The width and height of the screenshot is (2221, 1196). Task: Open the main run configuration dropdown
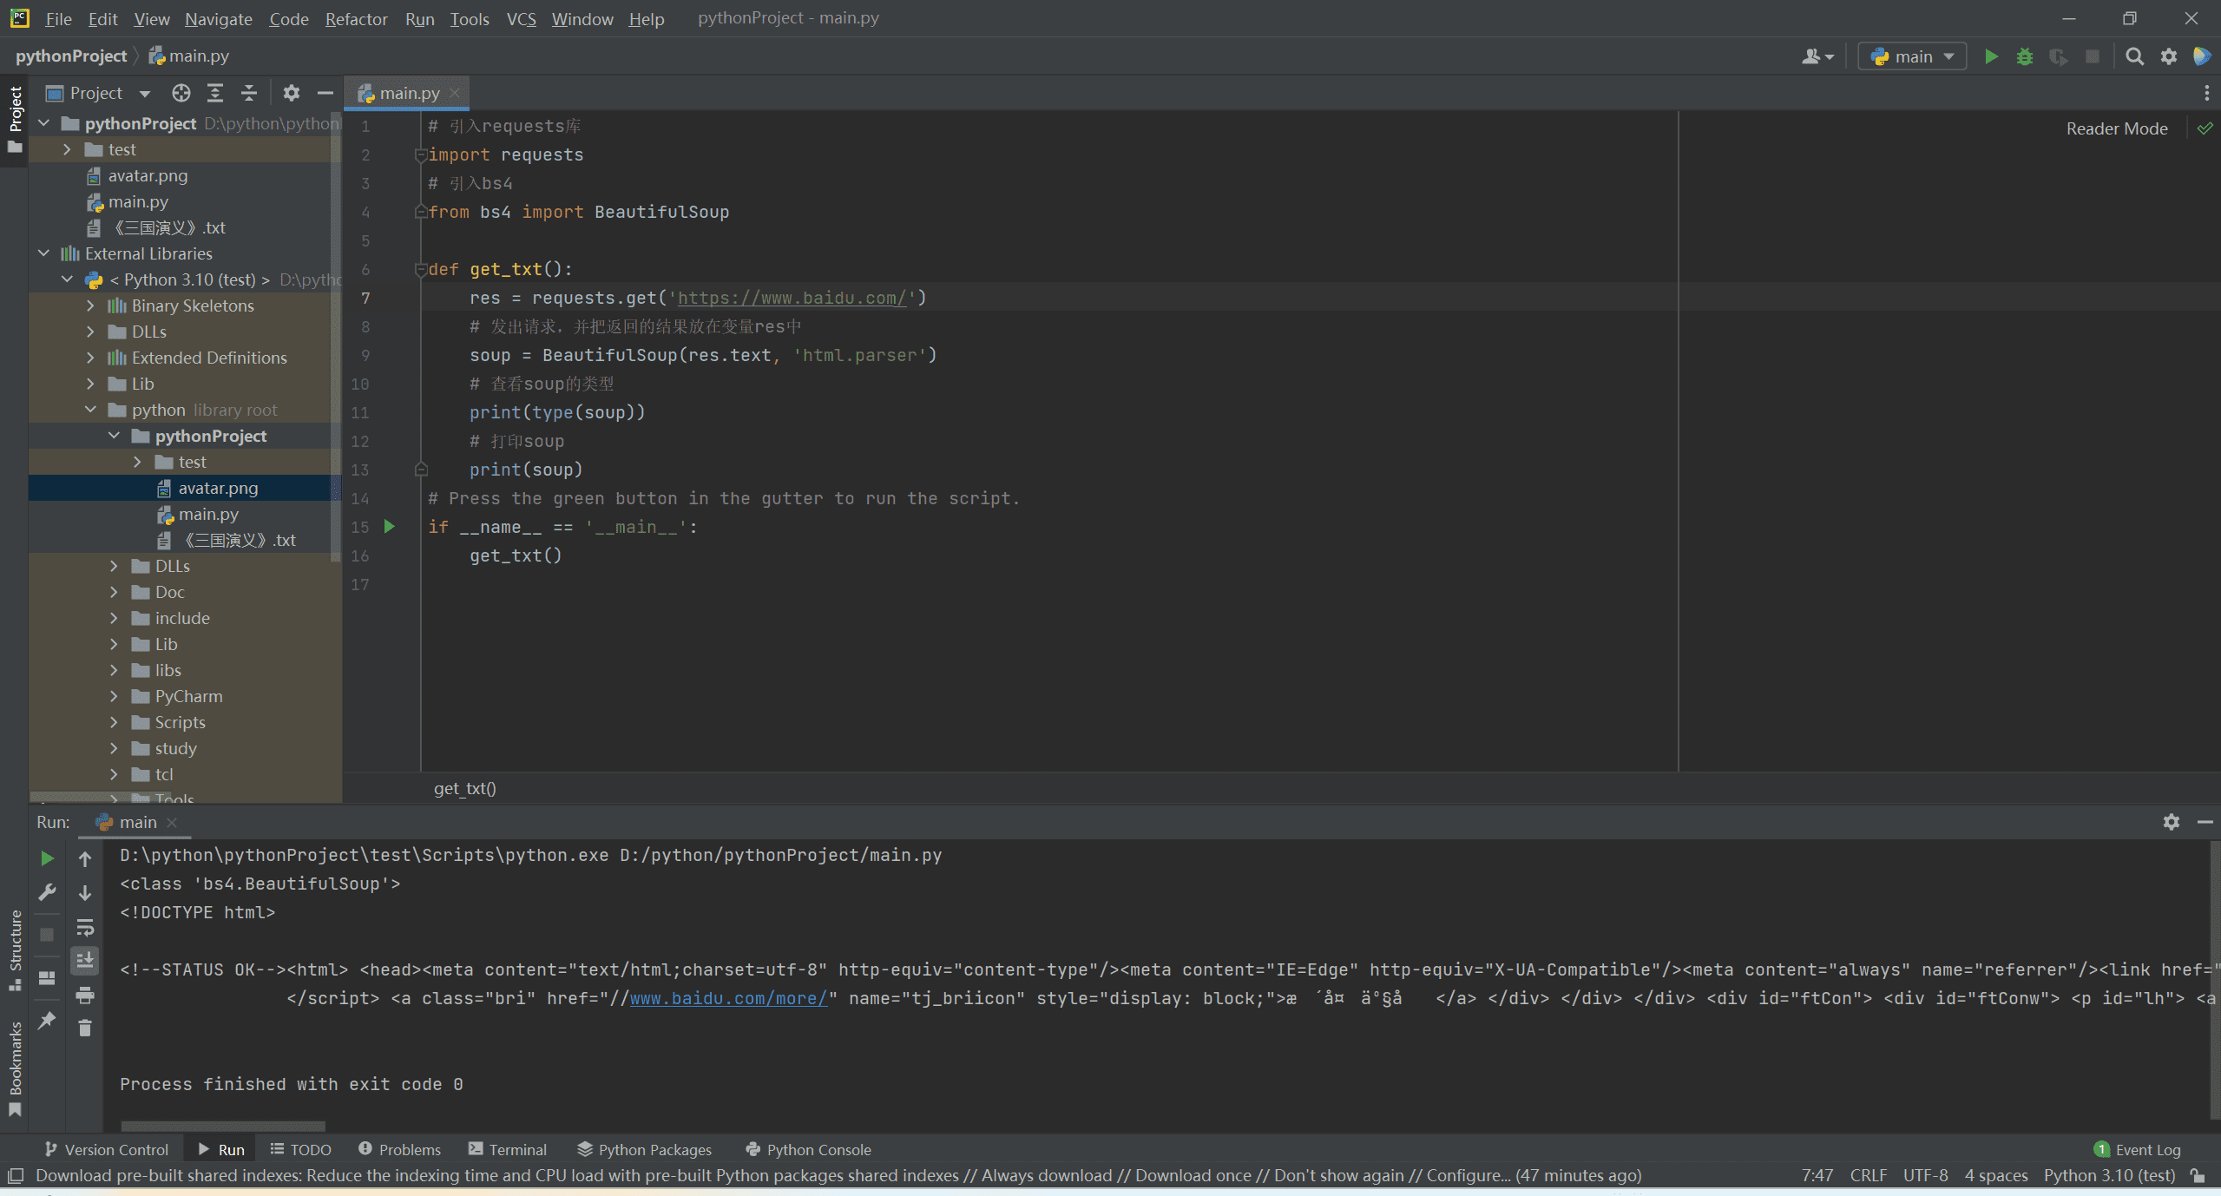pyautogui.click(x=1912, y=56)
